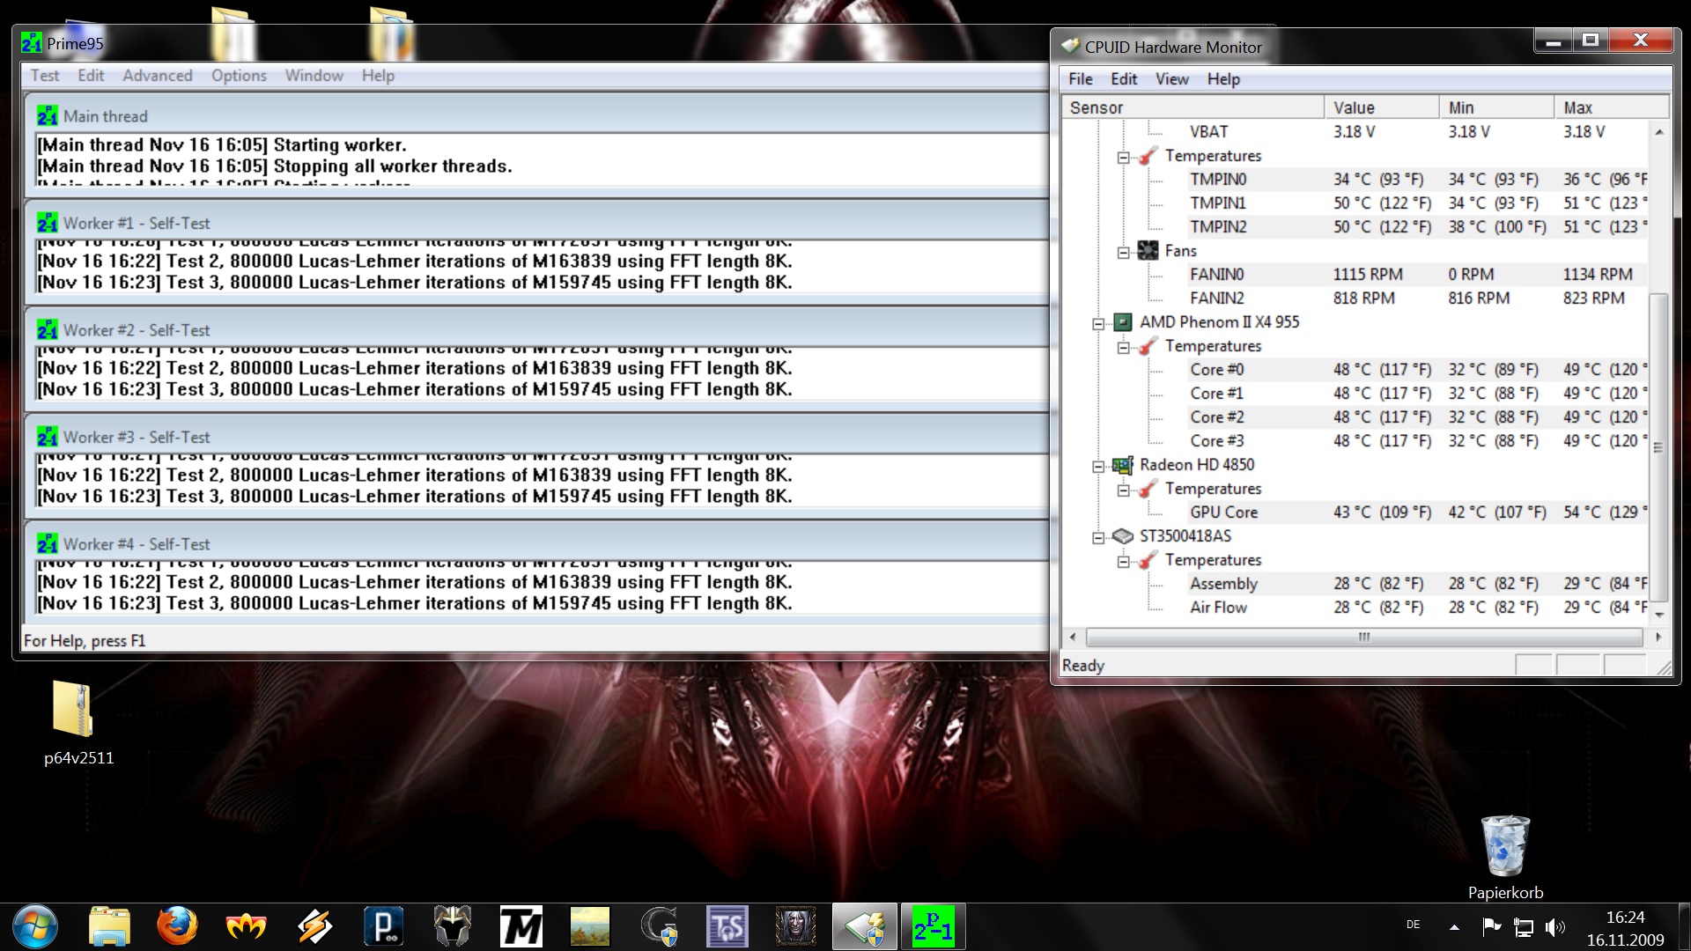1691x951 pixels.
Task: Show hidden tray icons arrow
Action: [1454, 927]
